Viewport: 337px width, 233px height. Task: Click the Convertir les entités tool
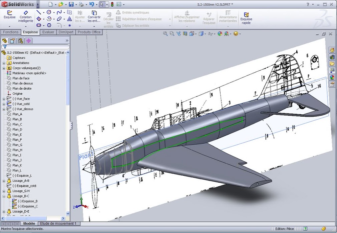(x=94, y=16)
